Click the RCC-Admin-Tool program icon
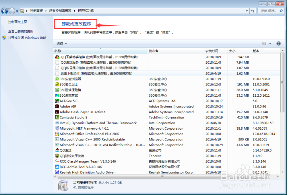287x195 pixels. [x=57, y=167]
